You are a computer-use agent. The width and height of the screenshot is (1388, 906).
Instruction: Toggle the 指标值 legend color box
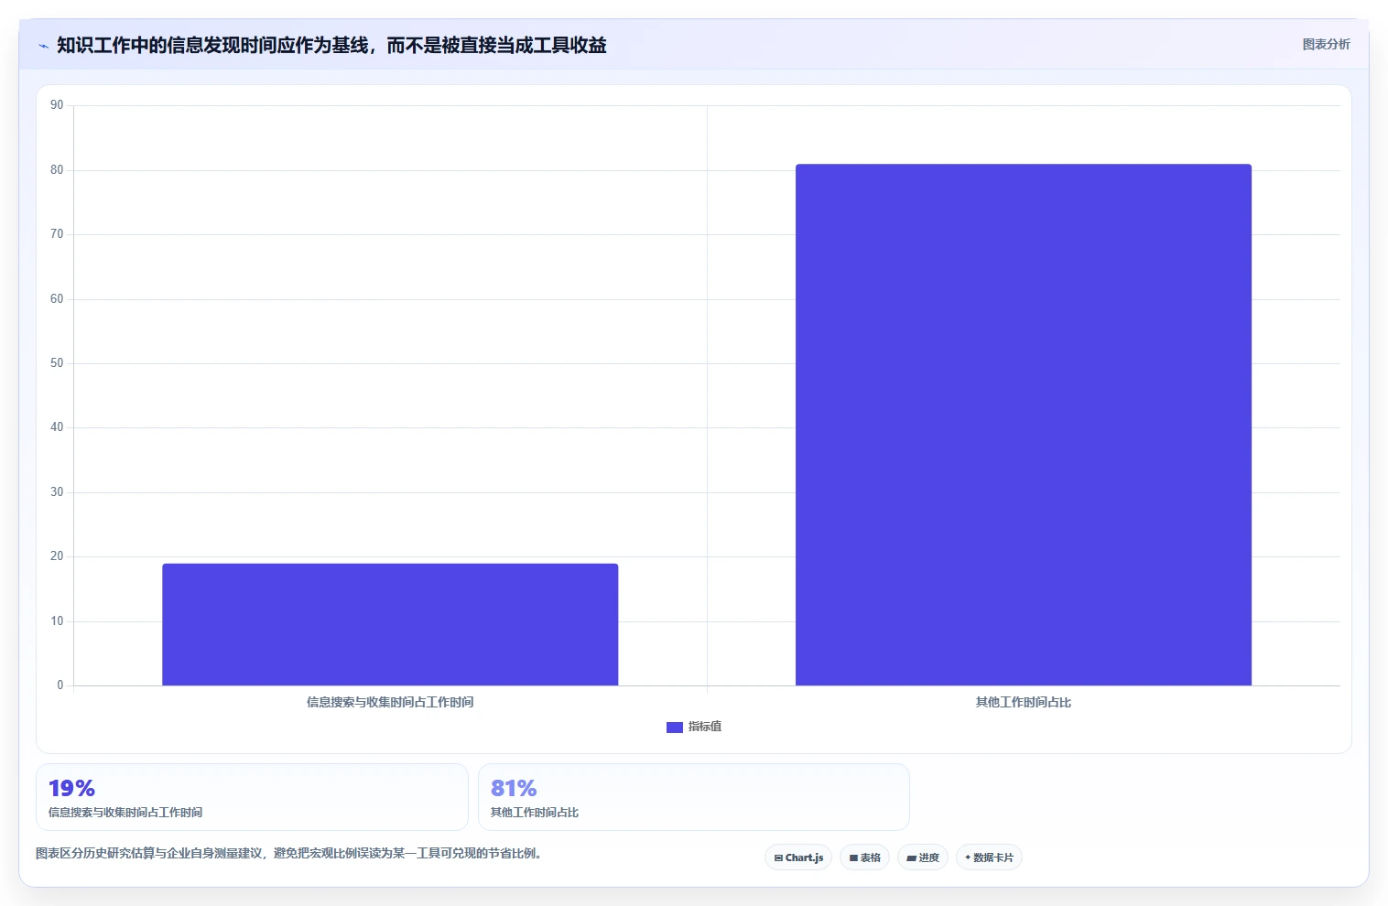point(675,727)
